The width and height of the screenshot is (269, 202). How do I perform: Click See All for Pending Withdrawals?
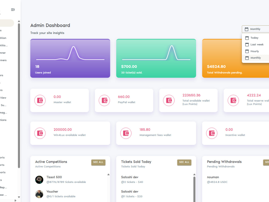click(x=266, y=162)
